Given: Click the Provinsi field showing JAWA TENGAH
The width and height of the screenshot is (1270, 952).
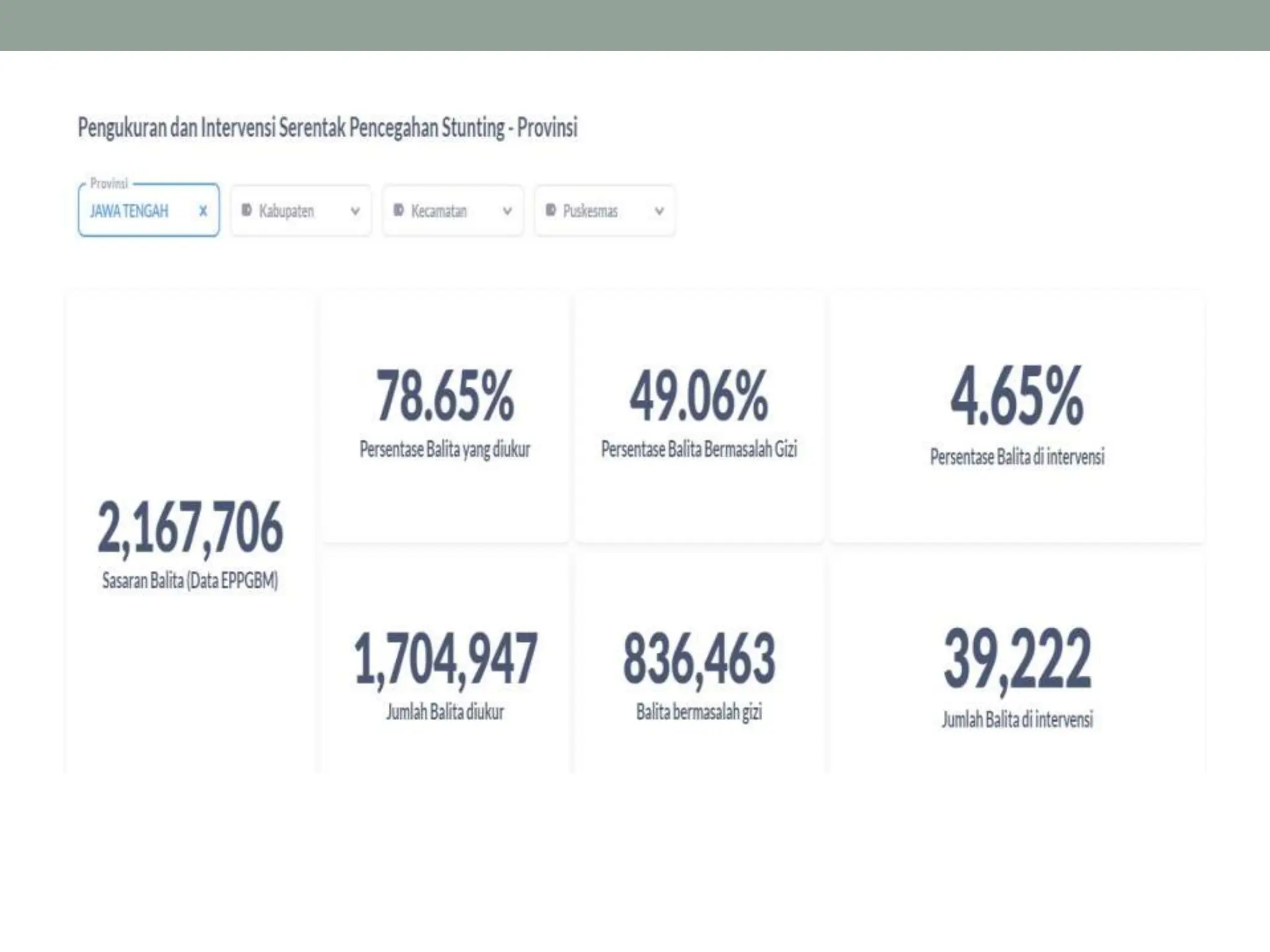Looking at the screenshot, I should (x=129, y=211).
